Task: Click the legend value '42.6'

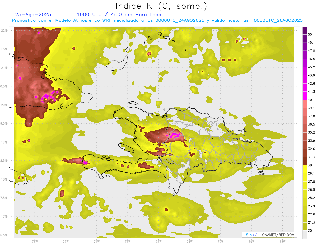Action: (311, 84)
